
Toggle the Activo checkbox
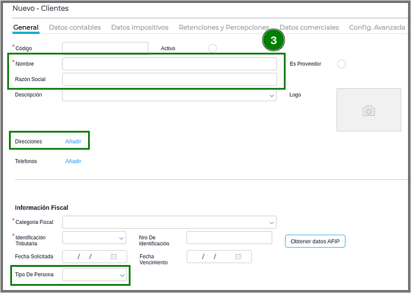[212, 49]
